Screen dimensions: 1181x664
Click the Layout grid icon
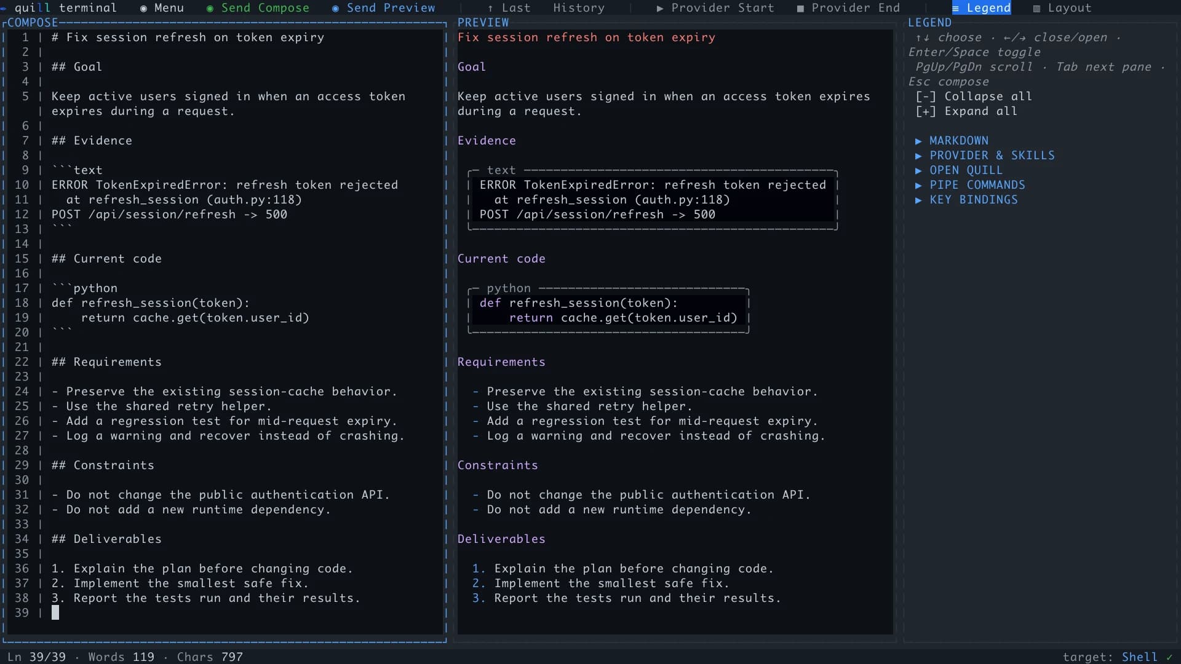coord(1036,9)
